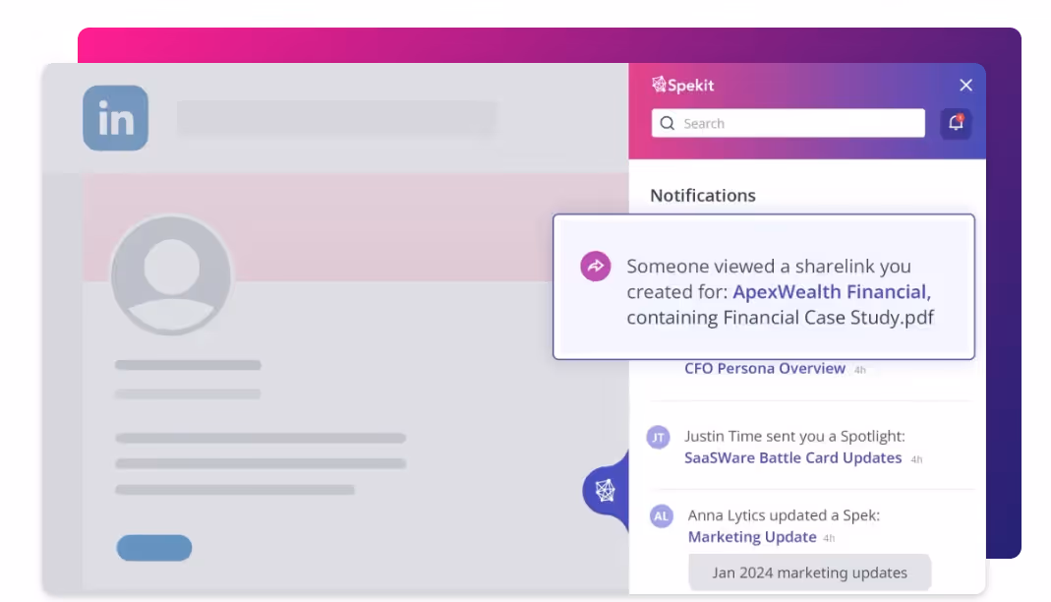Select the Notifications heading
This screenshot has height=602, width=1051.
(702, 195)
